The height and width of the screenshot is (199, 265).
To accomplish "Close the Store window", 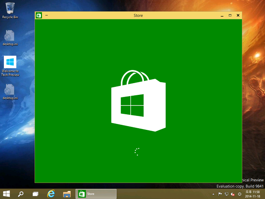I will 238,16.
